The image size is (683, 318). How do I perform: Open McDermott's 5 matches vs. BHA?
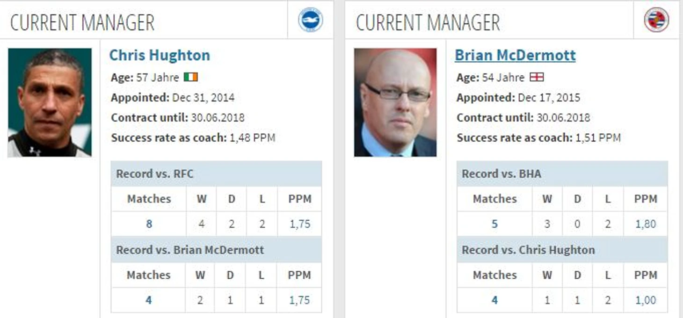[494, 224]
